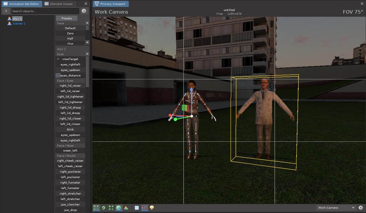
Task: Open viewport settings gear at bottom right
Action: [x=361, y=208]
